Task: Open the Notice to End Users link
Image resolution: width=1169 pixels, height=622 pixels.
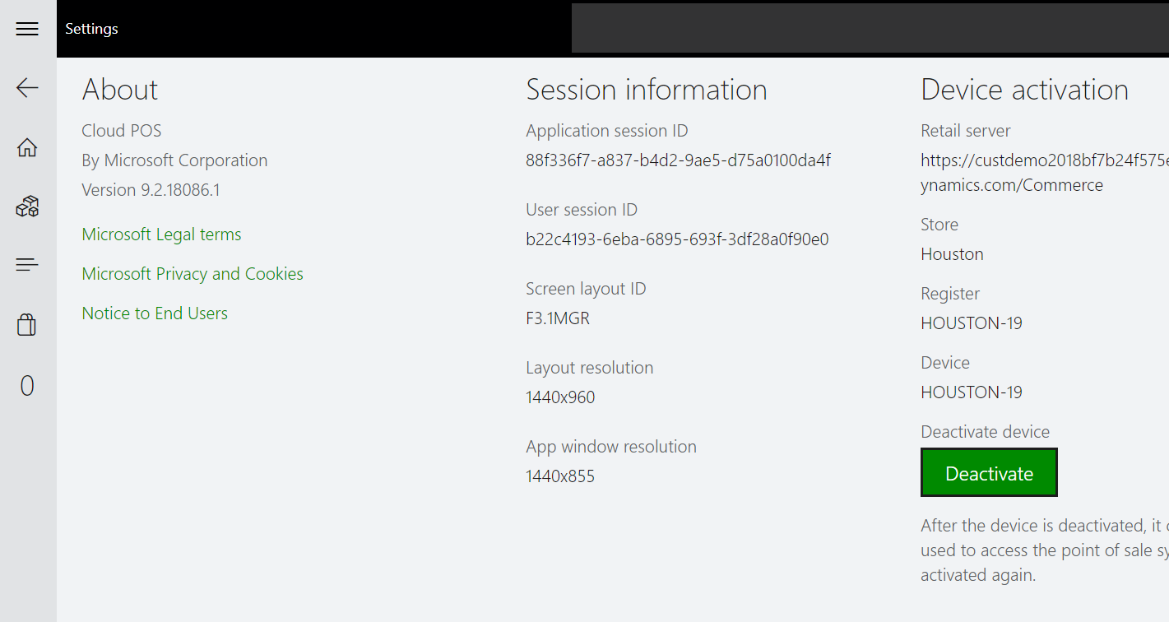Action: (155, 313)
